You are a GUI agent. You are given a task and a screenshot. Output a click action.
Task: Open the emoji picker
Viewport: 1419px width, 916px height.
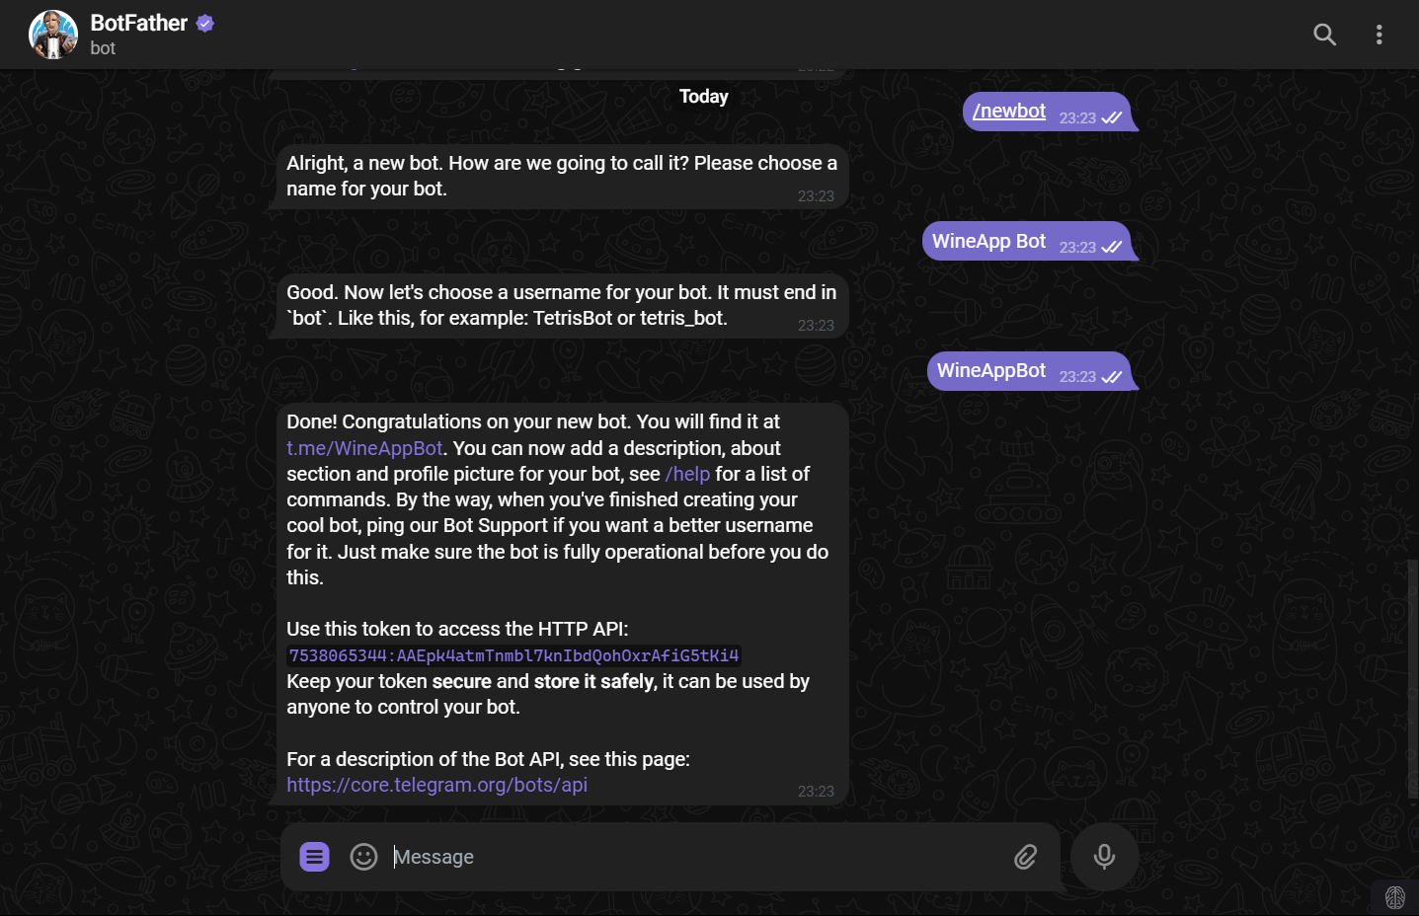pos(363,856)
